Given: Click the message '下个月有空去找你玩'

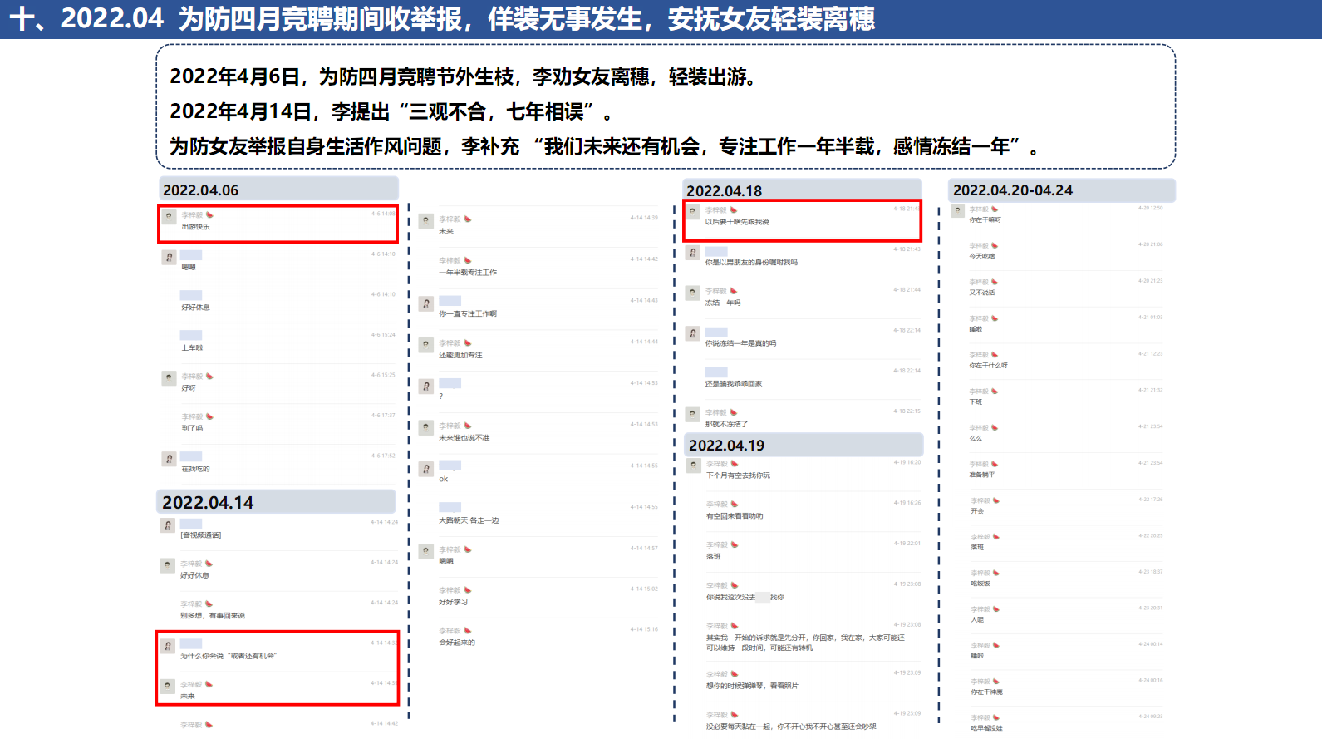Looking at the screenshot, I should (738, 475).
